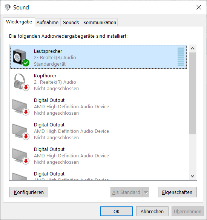Switch to the Wiedergabe tab
This screenshot has height=220, width=207.
[19, 22]
